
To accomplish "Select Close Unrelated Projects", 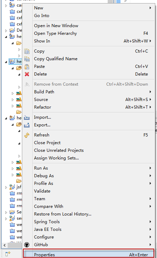I will tap(59, 150).
